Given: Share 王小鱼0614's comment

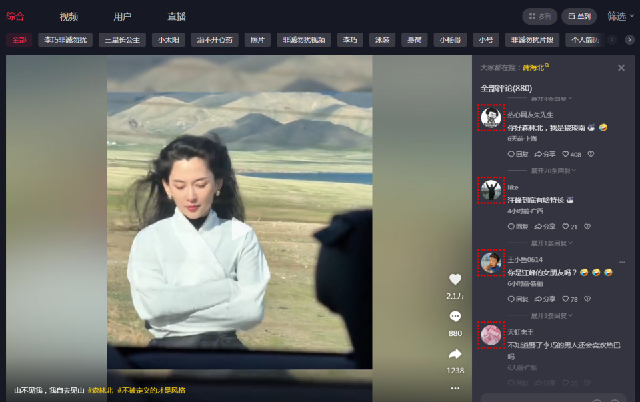Looking at the screenshot, I should point(545,299).
